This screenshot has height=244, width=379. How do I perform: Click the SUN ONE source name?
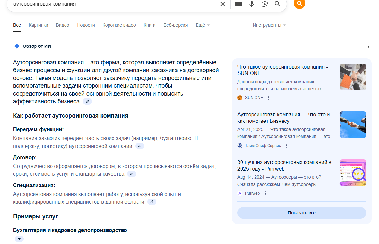(254, 98)
